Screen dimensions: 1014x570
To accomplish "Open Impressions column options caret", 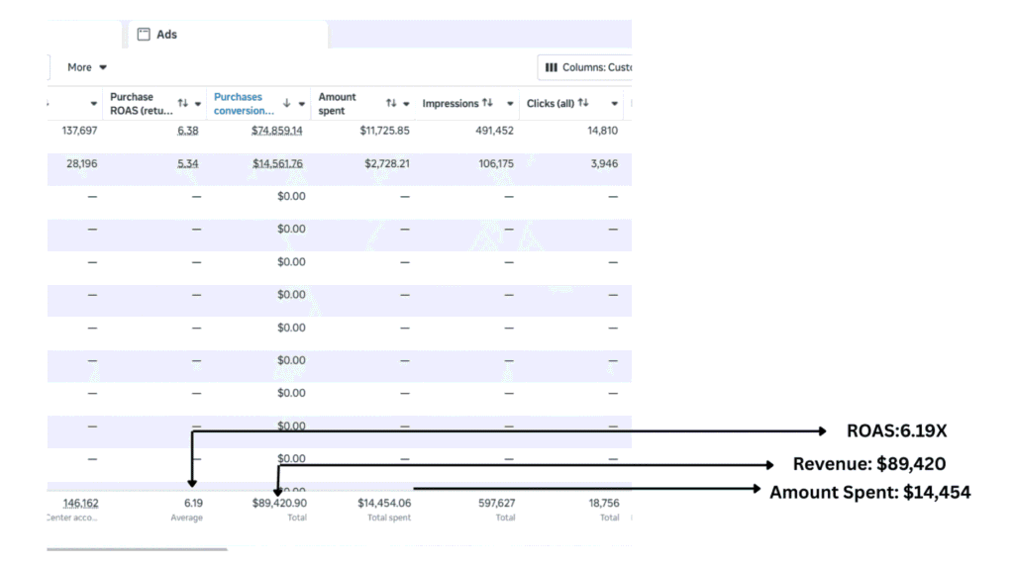I will [511, 103].
